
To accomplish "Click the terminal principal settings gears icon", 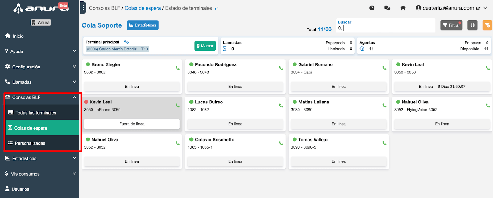I will [x=126, y=42].
